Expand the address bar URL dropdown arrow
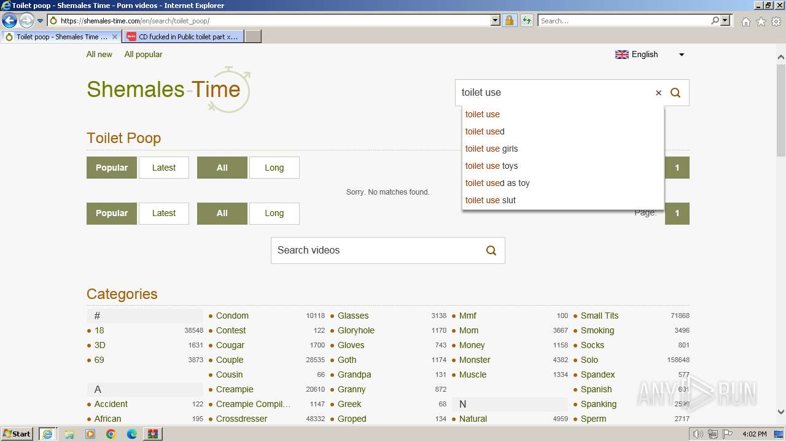The height and width of the screenshot is (442, 786). 496,21
